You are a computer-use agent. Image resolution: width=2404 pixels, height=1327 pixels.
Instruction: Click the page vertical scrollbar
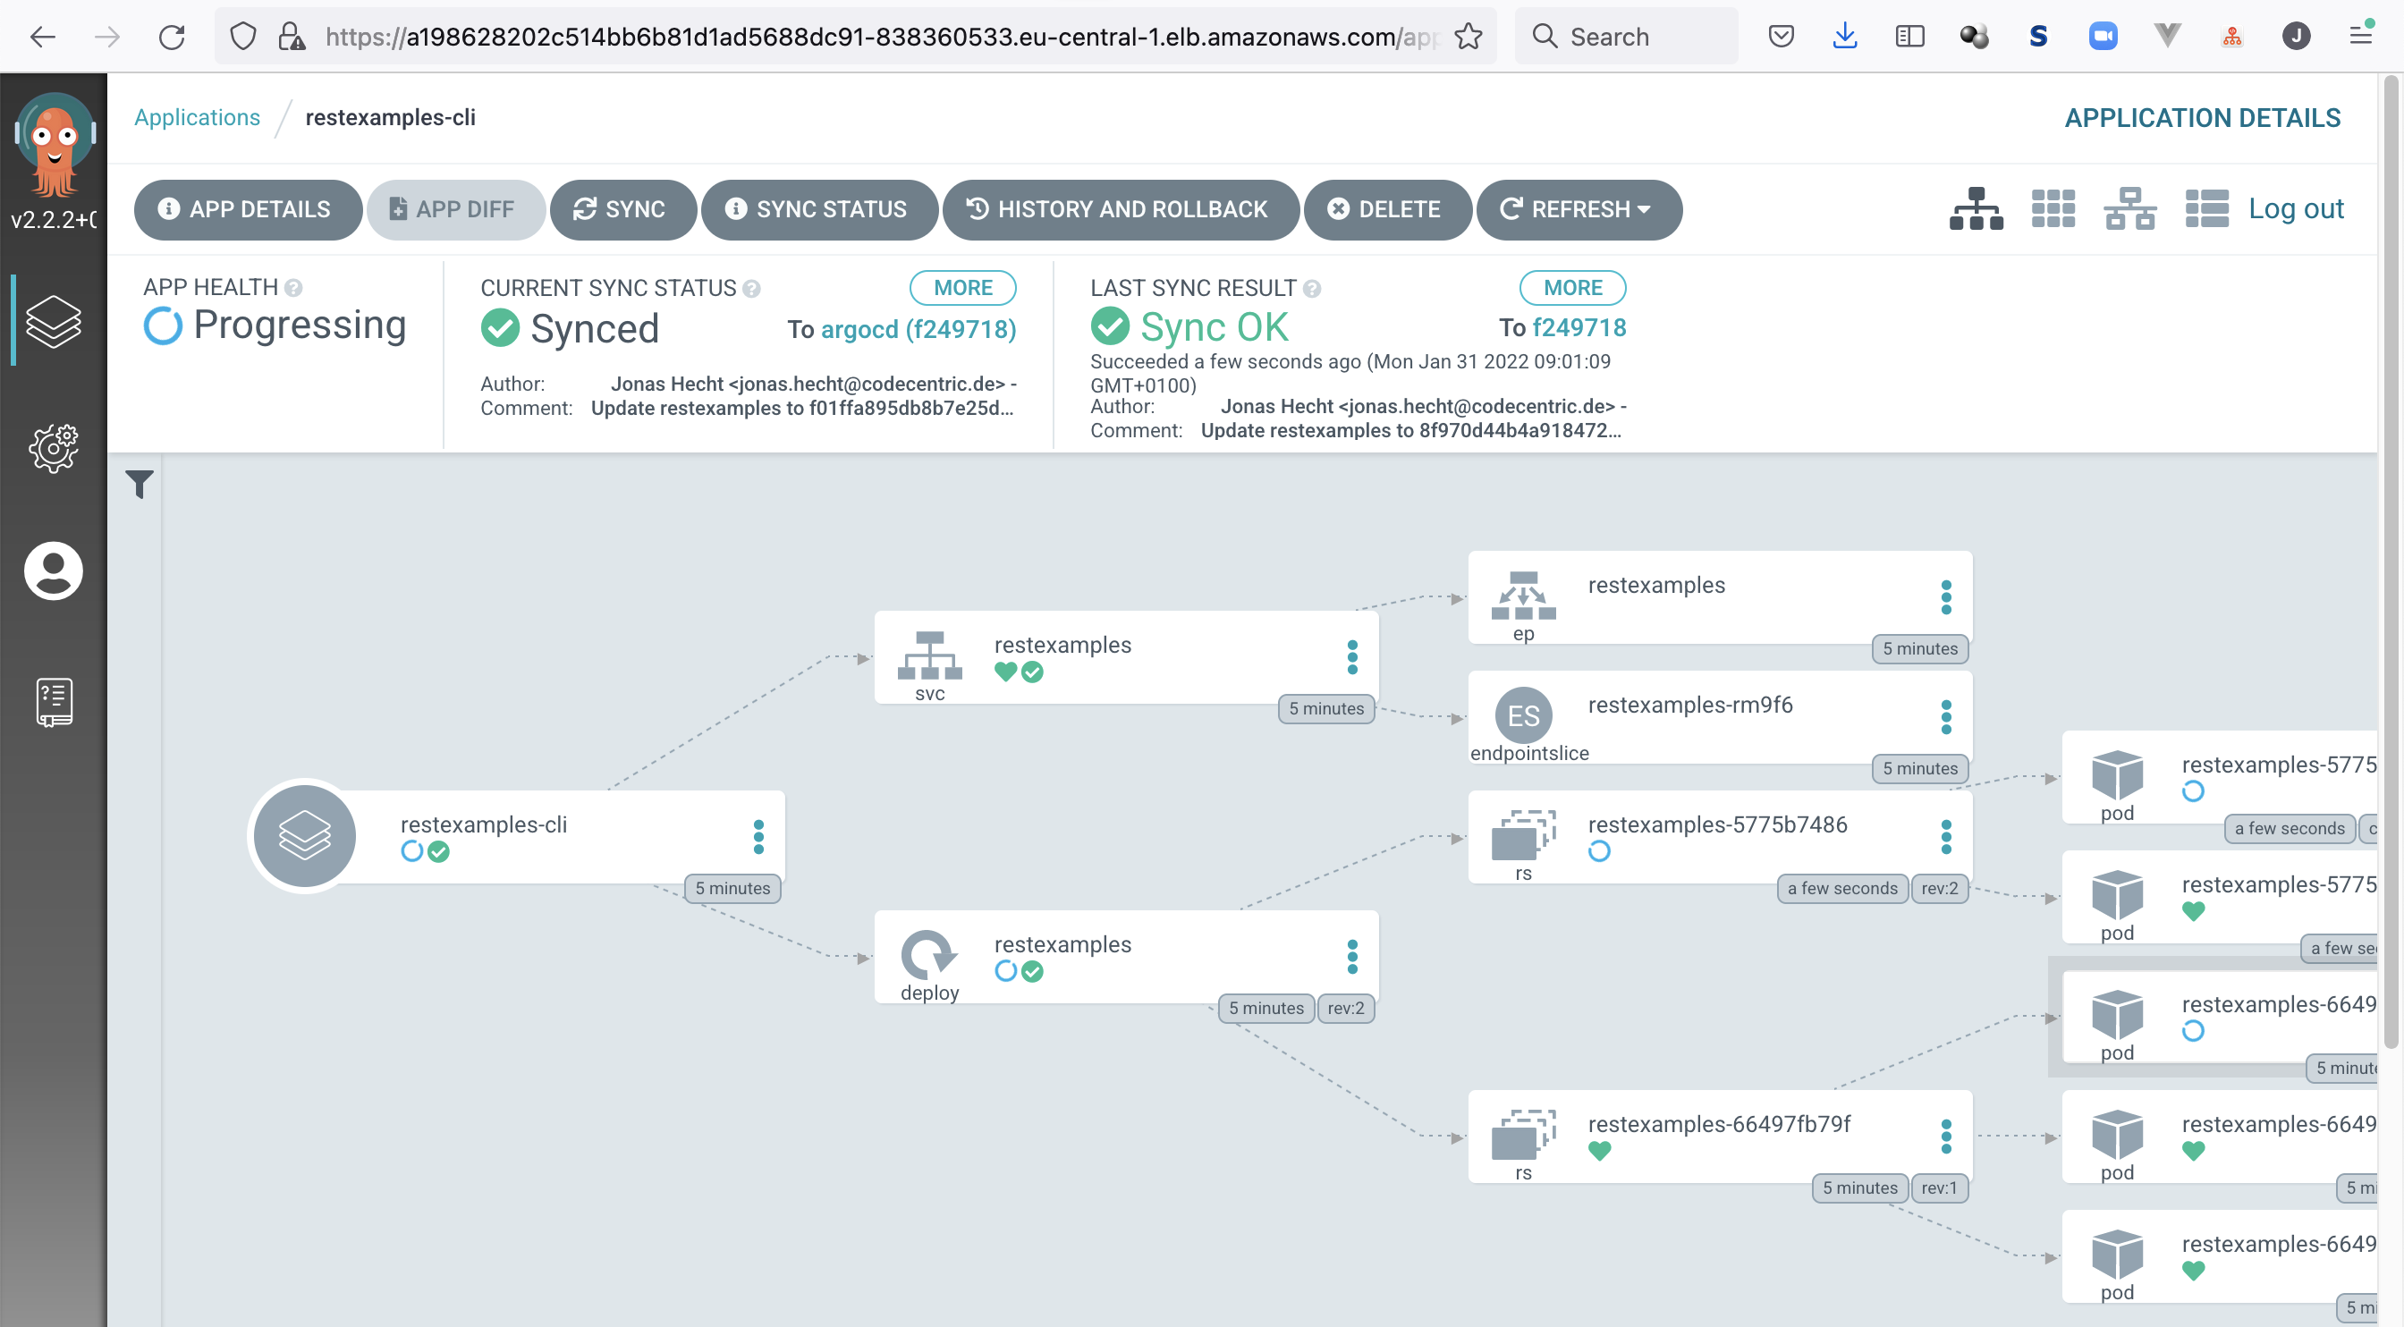pyautogui.click(x=2390, y=560)
